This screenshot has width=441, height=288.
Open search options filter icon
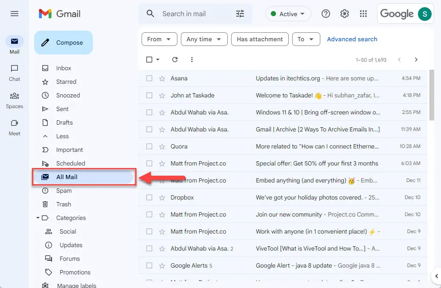240,14
